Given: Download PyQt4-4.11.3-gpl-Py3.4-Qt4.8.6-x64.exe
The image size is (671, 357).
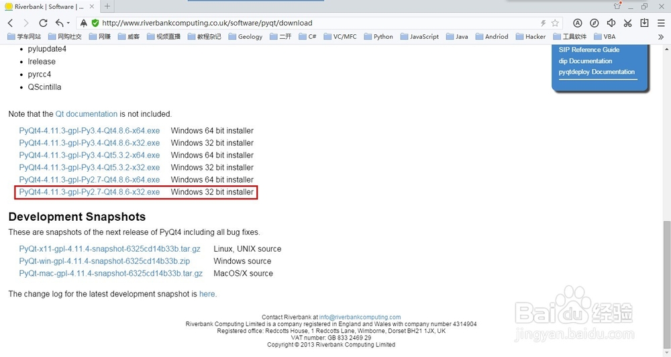Looking at the screenshot, I should [89, 131].
